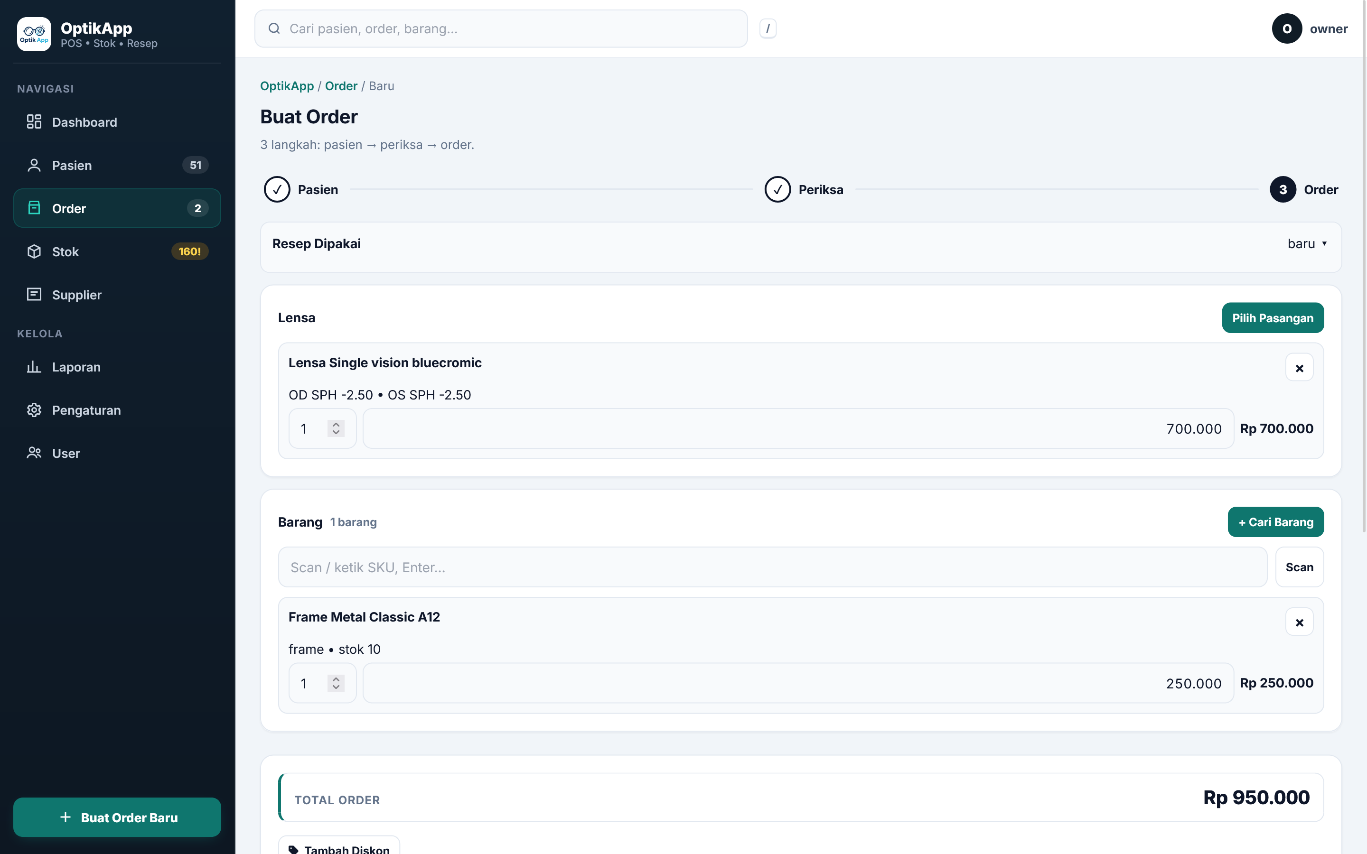Open the Pengaturan menu item

117,410
